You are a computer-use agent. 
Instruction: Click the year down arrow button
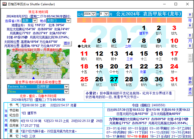coord(190,25)
